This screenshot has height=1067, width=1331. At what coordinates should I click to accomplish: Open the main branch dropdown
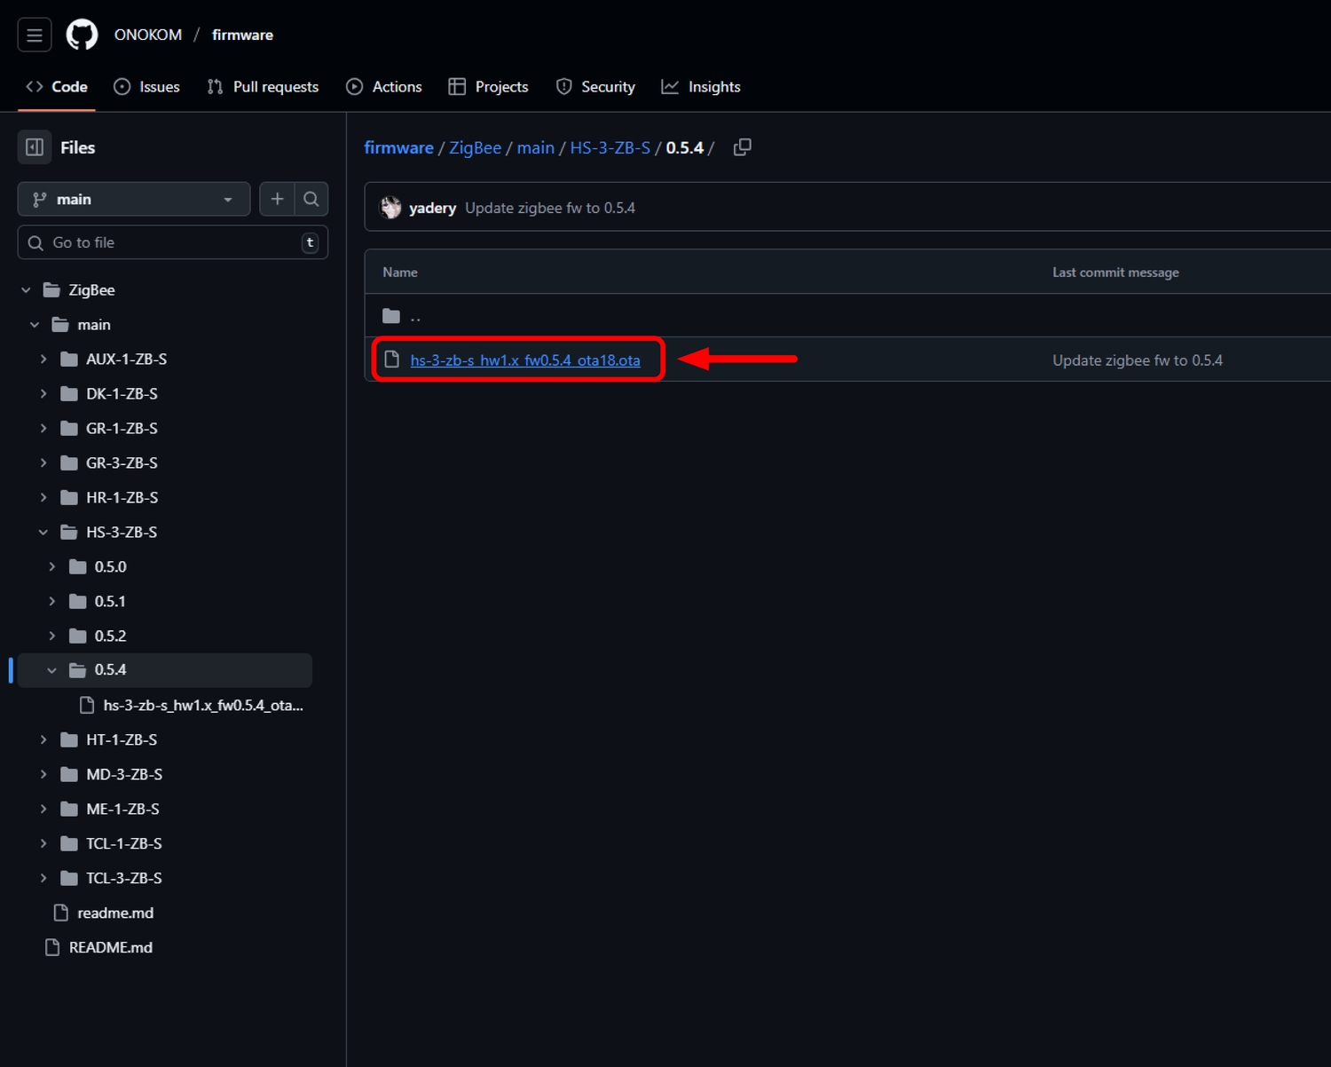click(x=133, y=199)
